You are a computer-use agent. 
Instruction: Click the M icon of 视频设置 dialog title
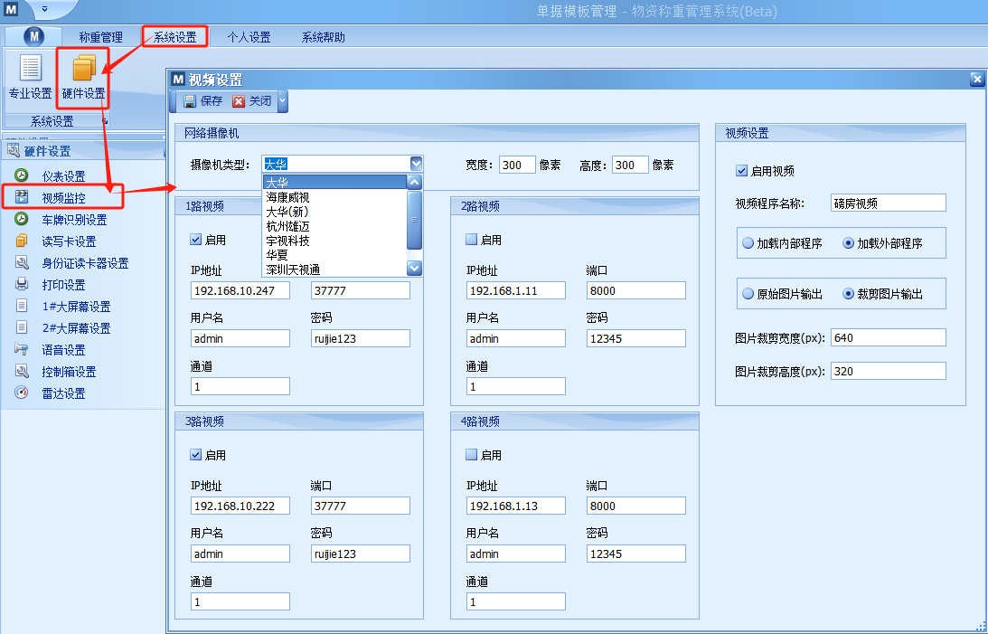pos(178,80)
